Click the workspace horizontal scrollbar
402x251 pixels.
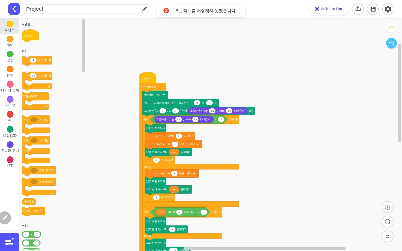tap(264, 248)
